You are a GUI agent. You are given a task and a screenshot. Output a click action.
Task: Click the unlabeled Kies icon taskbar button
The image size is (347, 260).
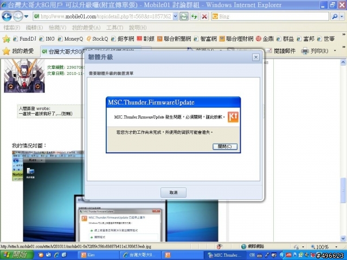(183, 255)
